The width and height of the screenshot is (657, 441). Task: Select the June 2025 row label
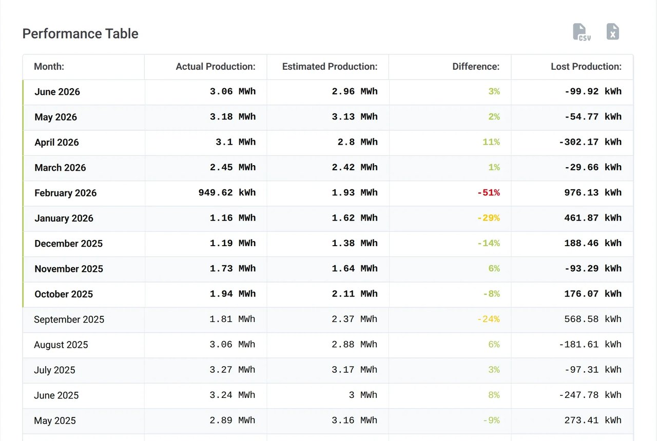point(56,395)
